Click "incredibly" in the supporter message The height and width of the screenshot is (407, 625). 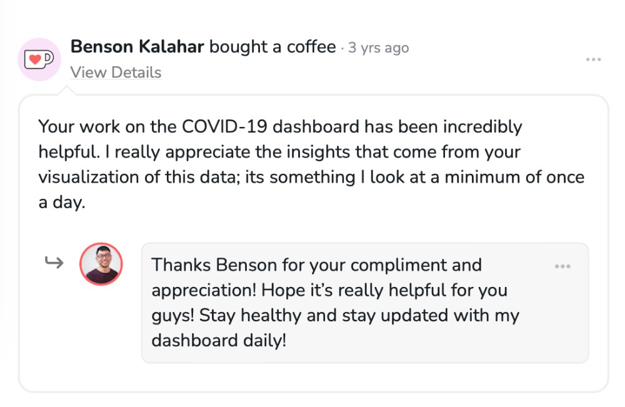(x=482, y=127)
